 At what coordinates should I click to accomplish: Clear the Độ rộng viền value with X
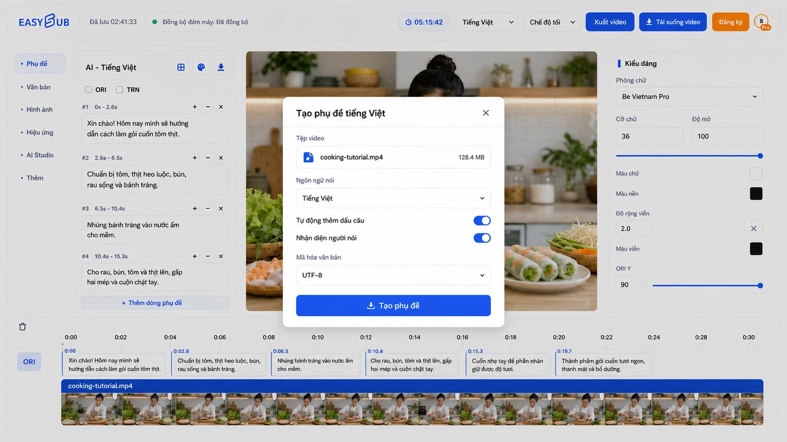coord(754,228)
